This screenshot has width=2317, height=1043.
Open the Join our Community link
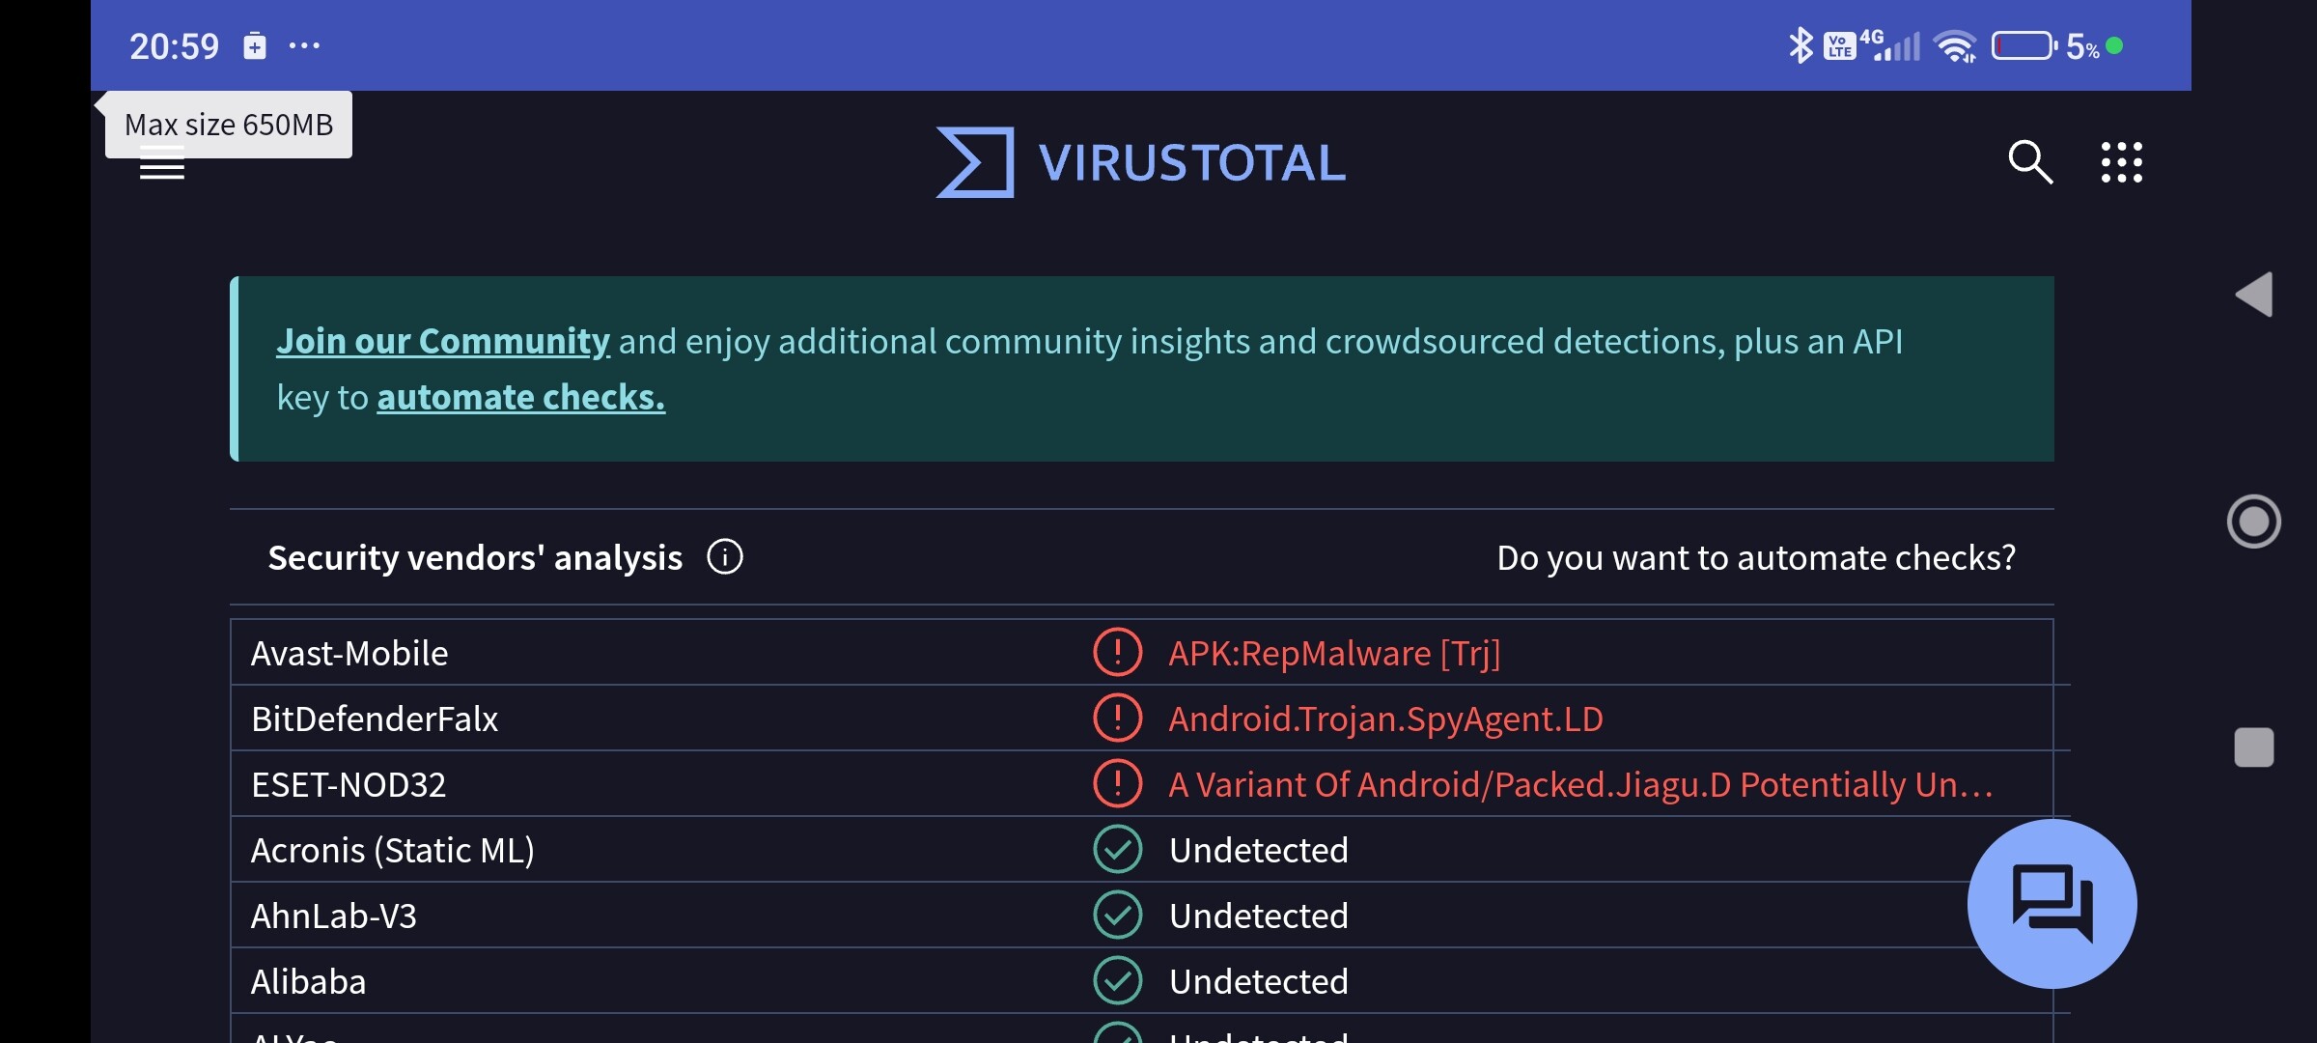443,341
